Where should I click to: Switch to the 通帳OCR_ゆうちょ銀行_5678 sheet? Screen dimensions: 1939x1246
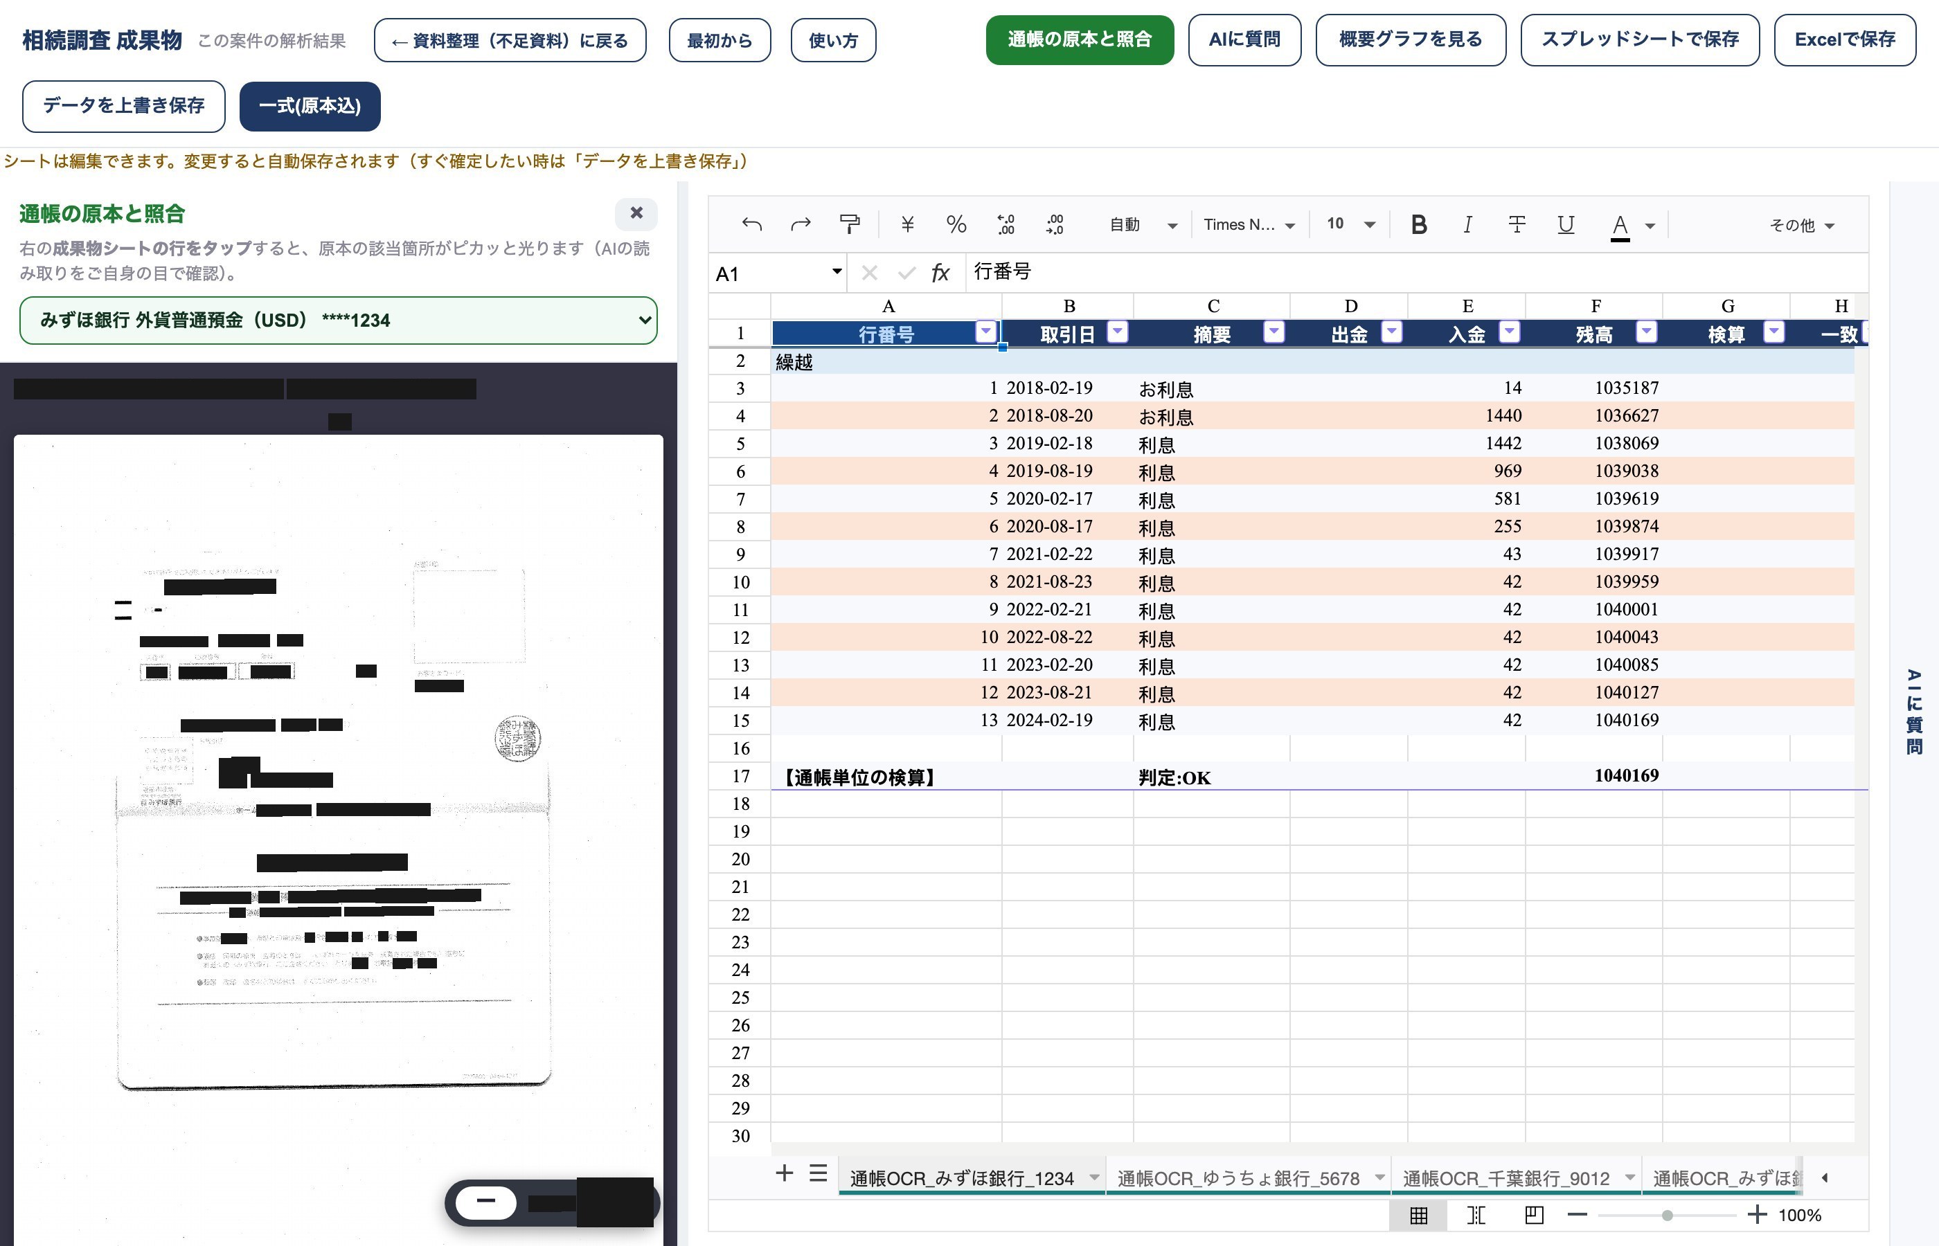(x=1238, y=1178)
